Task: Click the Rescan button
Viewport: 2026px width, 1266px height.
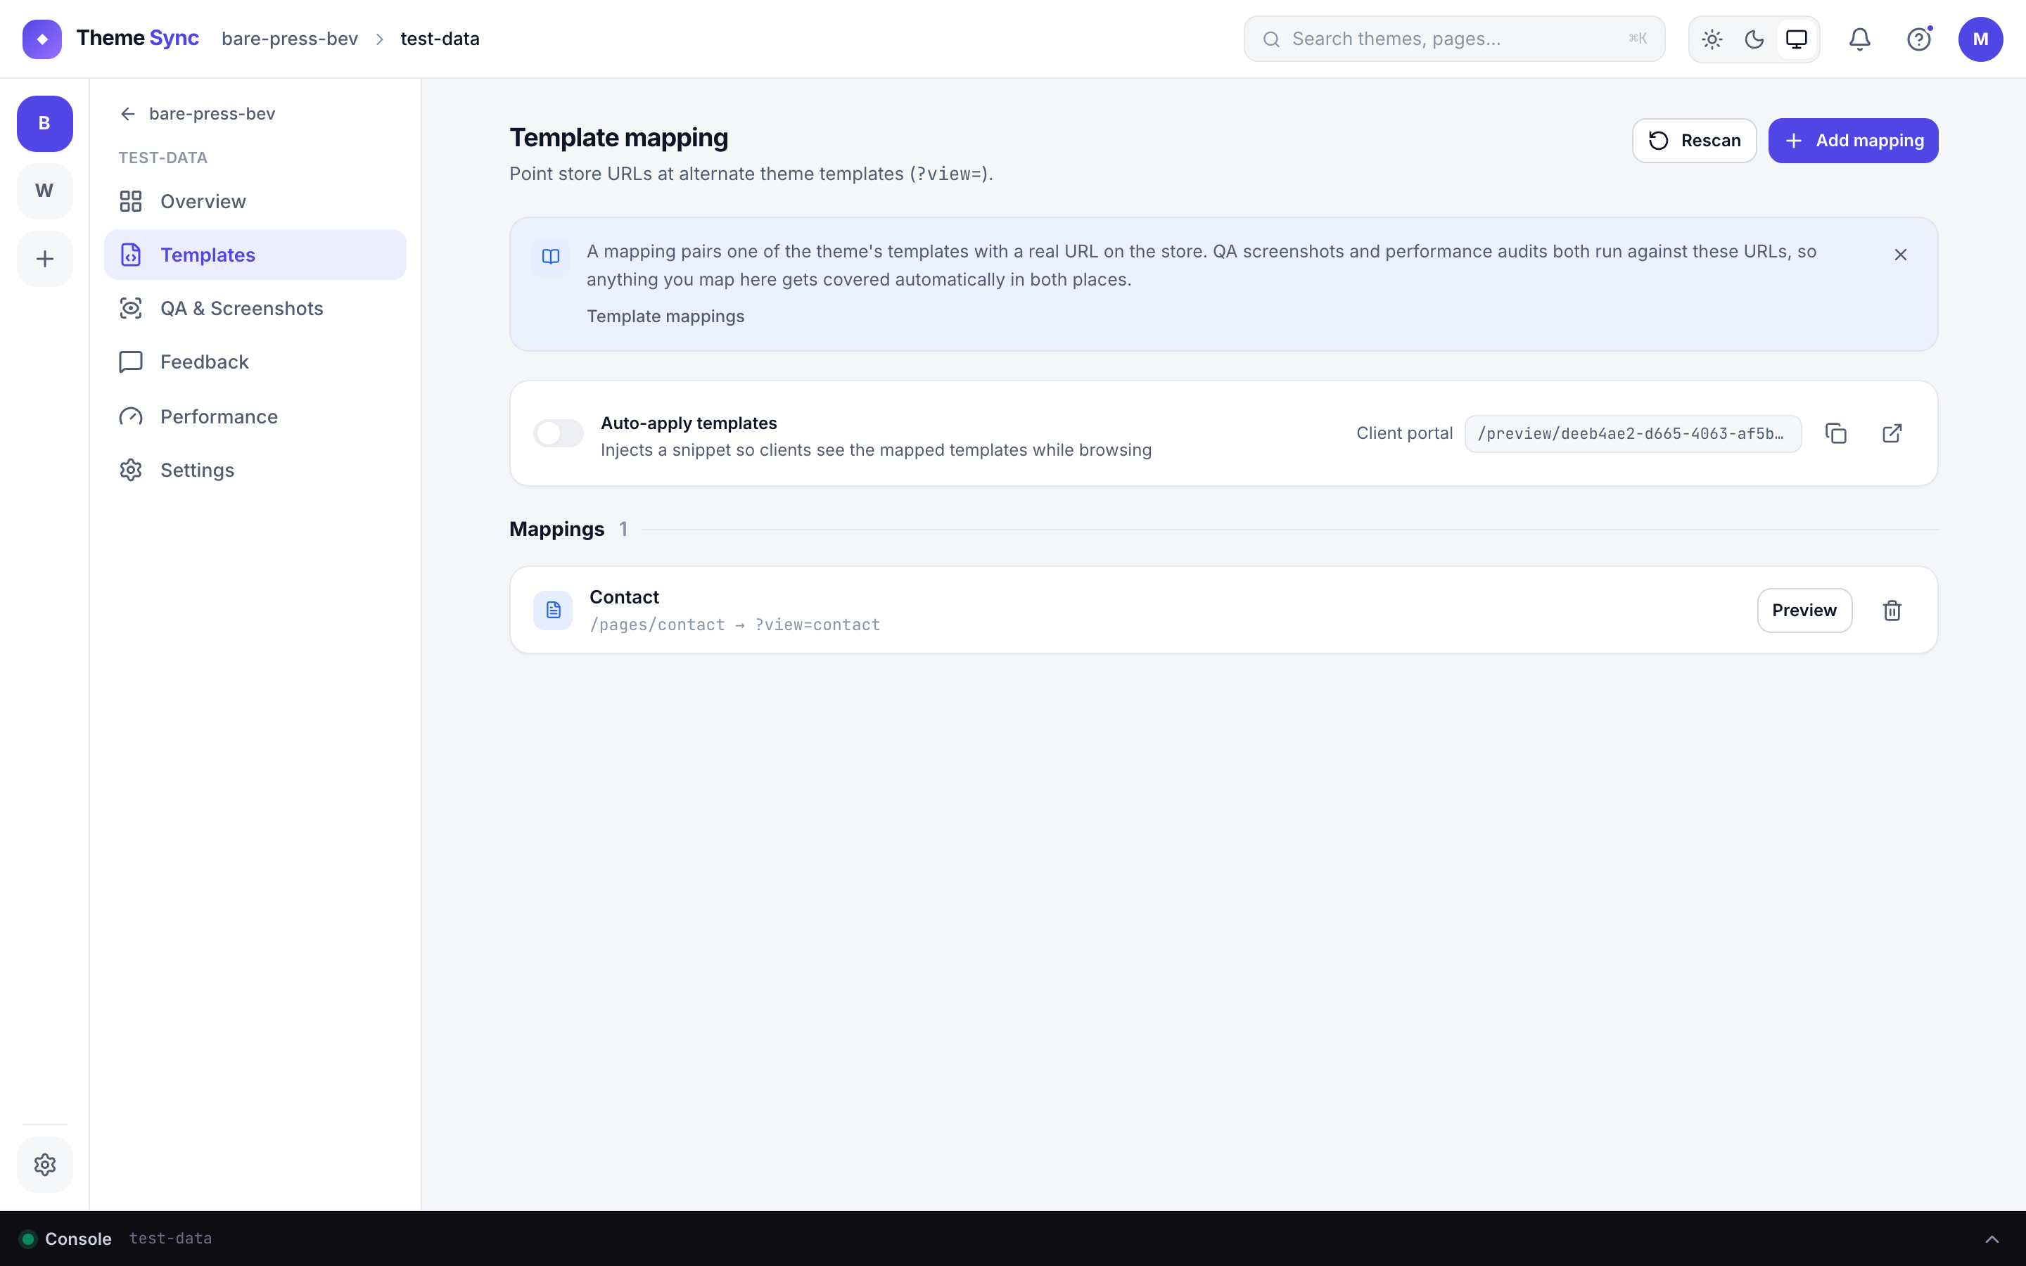Action: coord(1694,141)
